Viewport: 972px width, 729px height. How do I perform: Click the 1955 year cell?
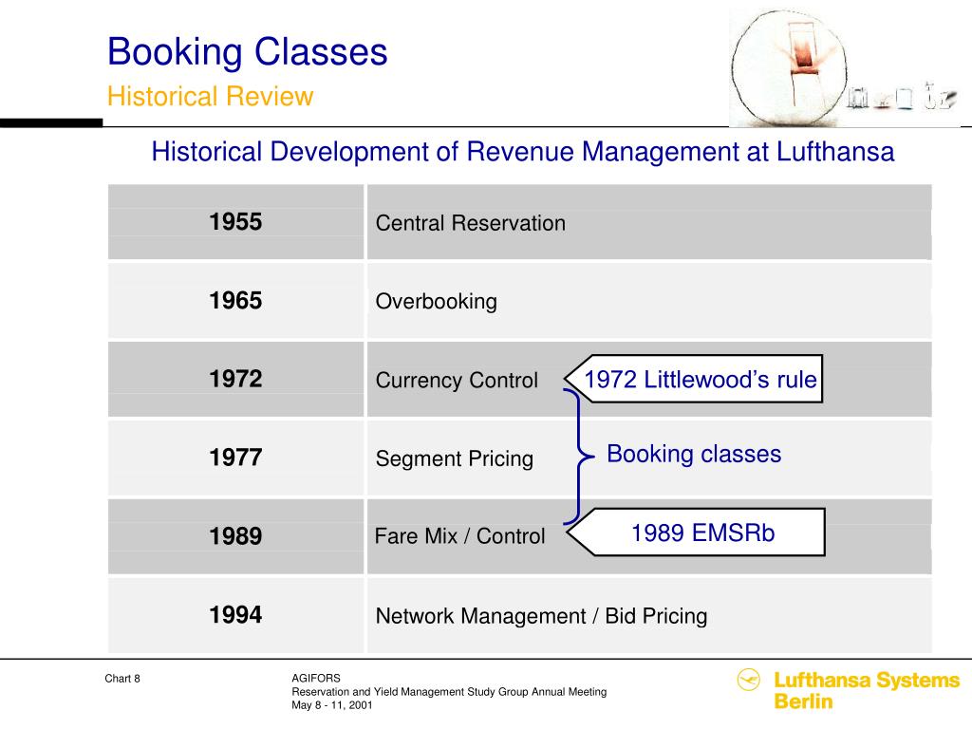(x=235, y=222)
